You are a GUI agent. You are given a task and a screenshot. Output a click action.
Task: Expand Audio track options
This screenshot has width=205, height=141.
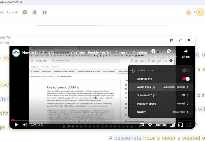pyautogui.click(x=160, y=87)
